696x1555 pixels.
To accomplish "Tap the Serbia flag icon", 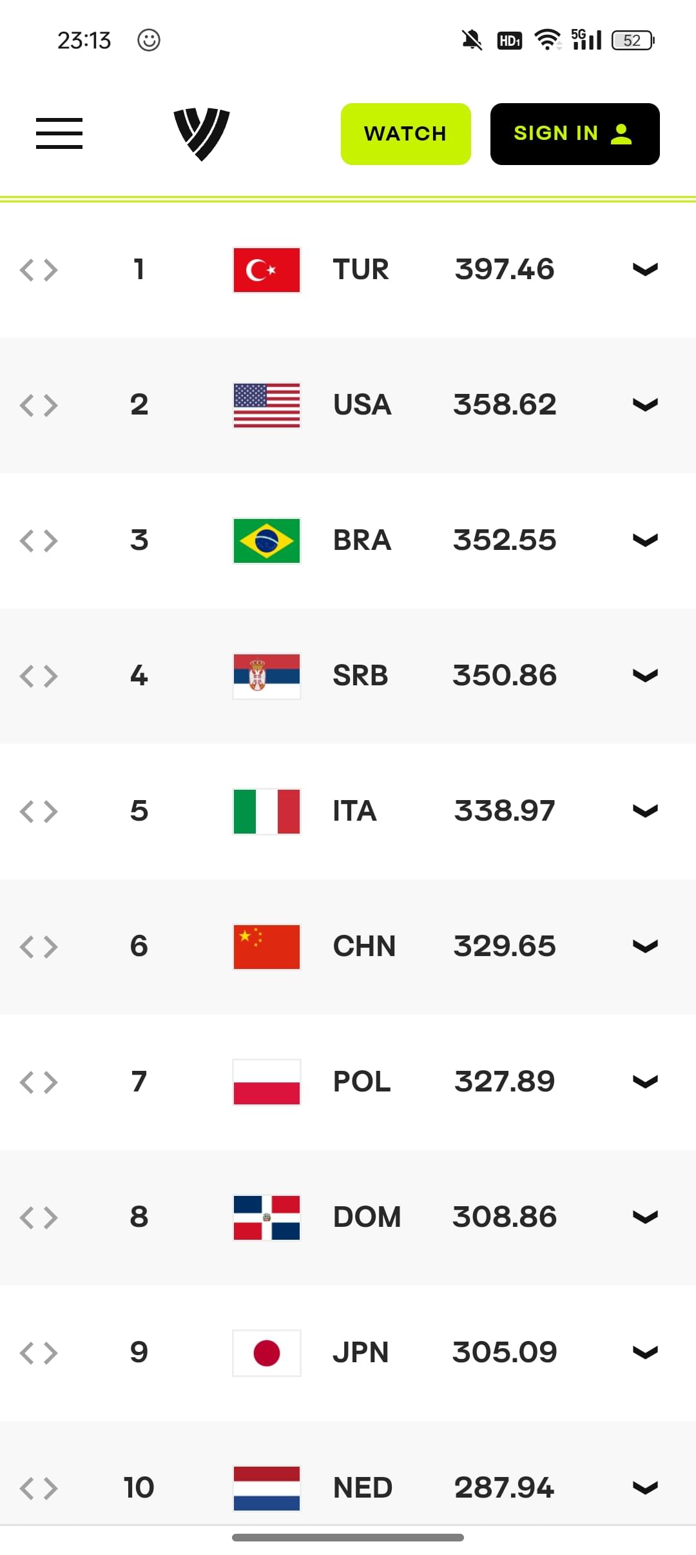I will pyautogui.click(x=267, y=676).
